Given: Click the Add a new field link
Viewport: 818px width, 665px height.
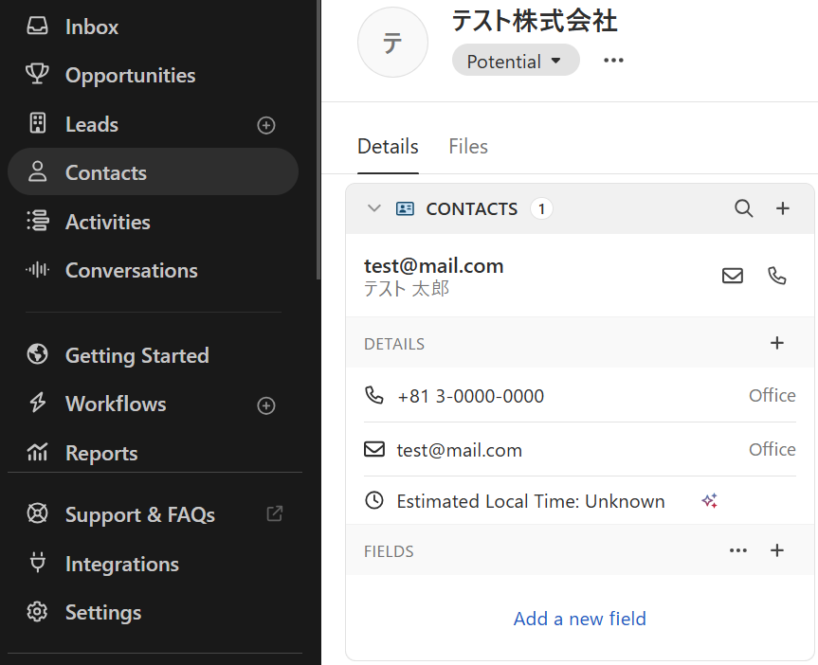Looking at the screenshot, I should click(579, 619).
